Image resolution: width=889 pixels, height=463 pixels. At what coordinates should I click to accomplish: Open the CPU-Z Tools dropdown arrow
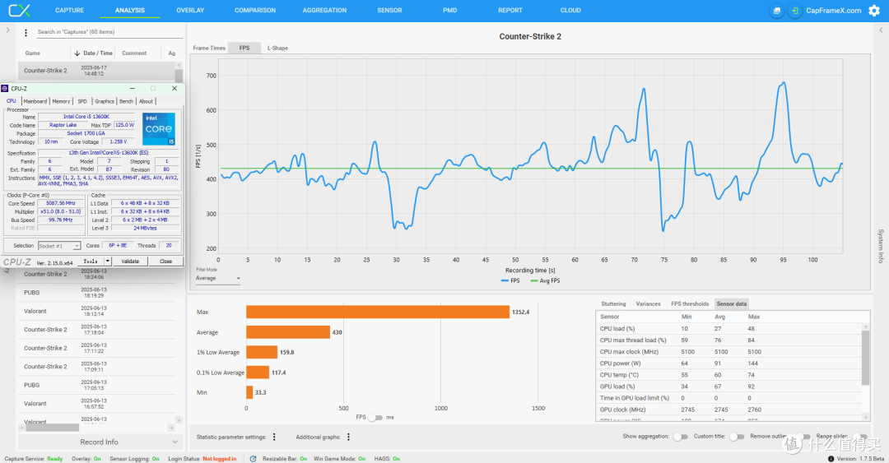(x=108, y=262)
